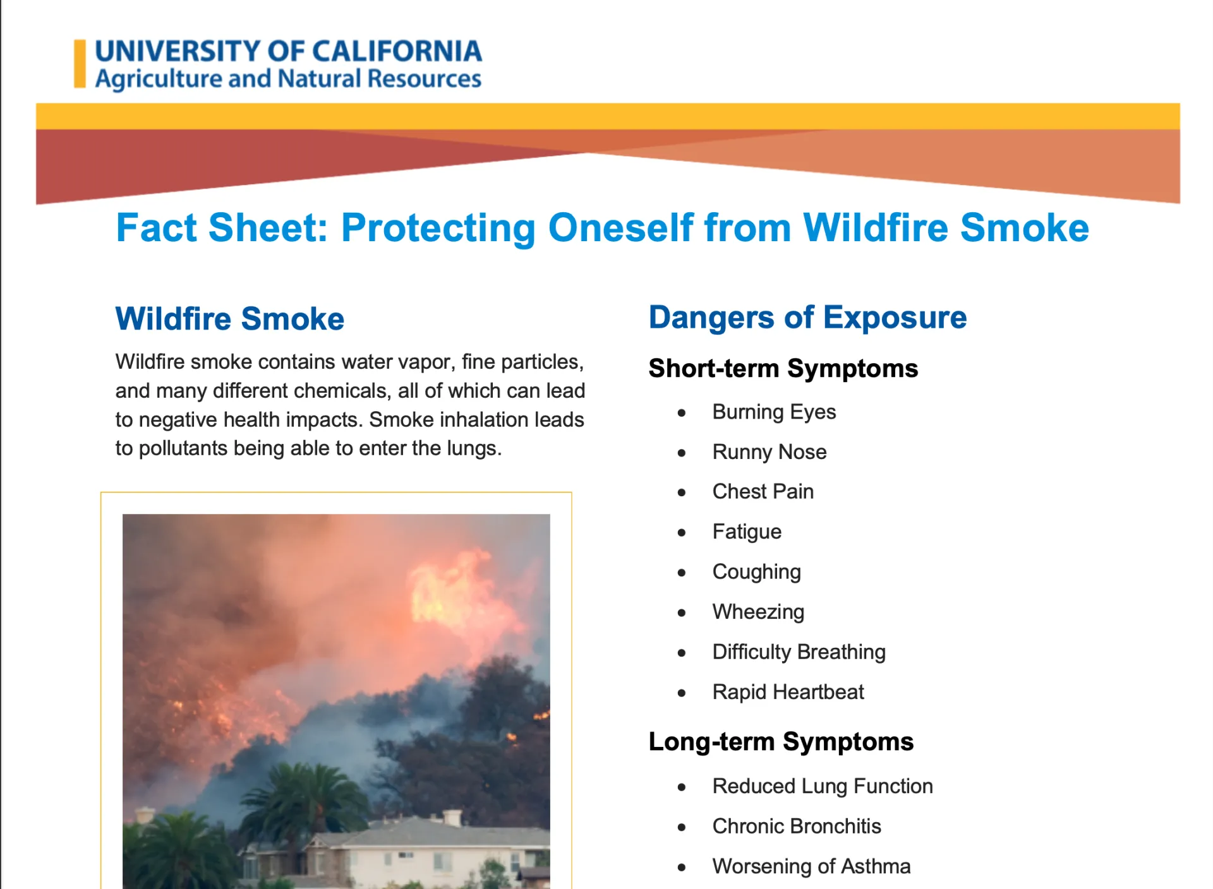Click the "Chest Pain" symptom
This screenshot has width=1213, height=889.
763,491
